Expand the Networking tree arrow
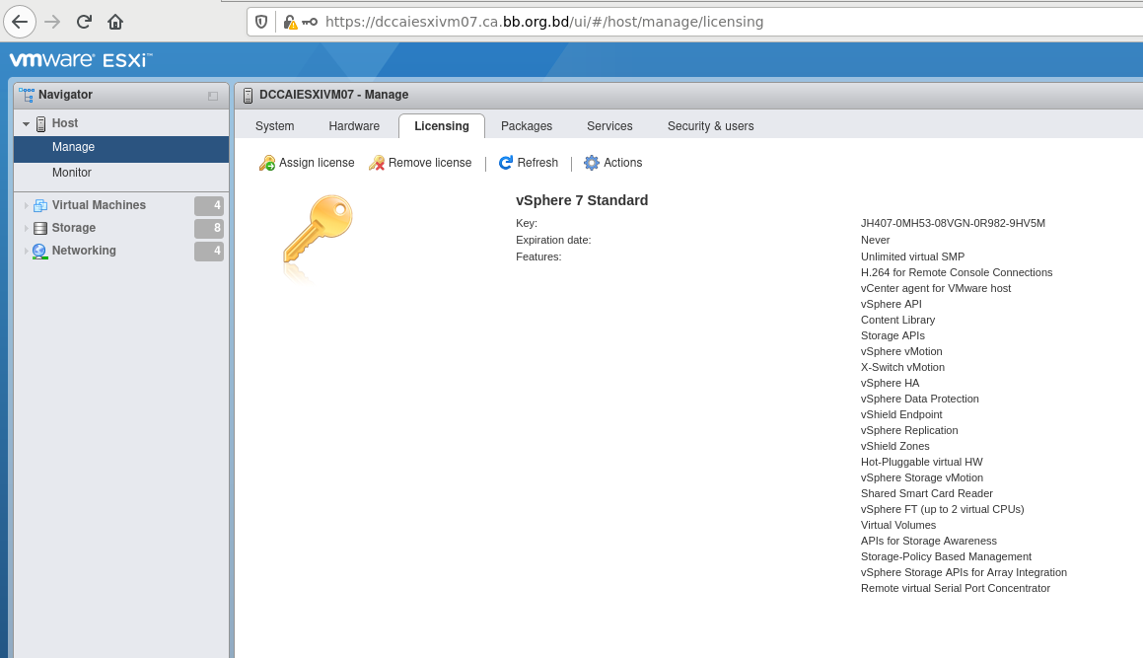This screenshot has height=658, width=1143. pos(27,251)
